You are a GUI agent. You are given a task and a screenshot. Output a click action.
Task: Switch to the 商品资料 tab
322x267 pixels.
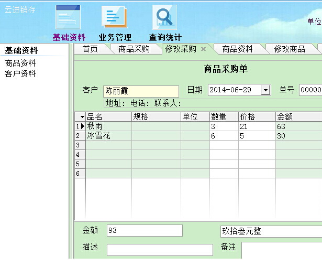(x=238, y=49)
